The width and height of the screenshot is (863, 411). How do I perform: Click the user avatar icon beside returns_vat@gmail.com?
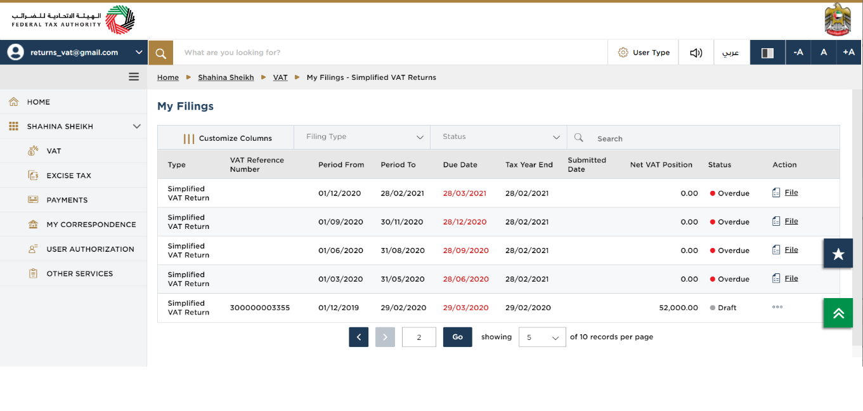click(15, 53)
